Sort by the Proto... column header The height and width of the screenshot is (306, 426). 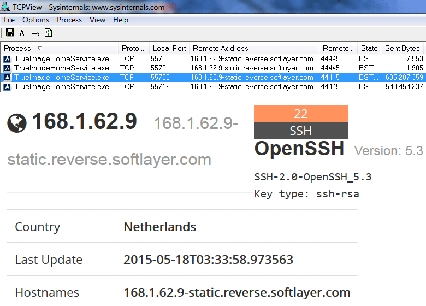click(133, 48)
